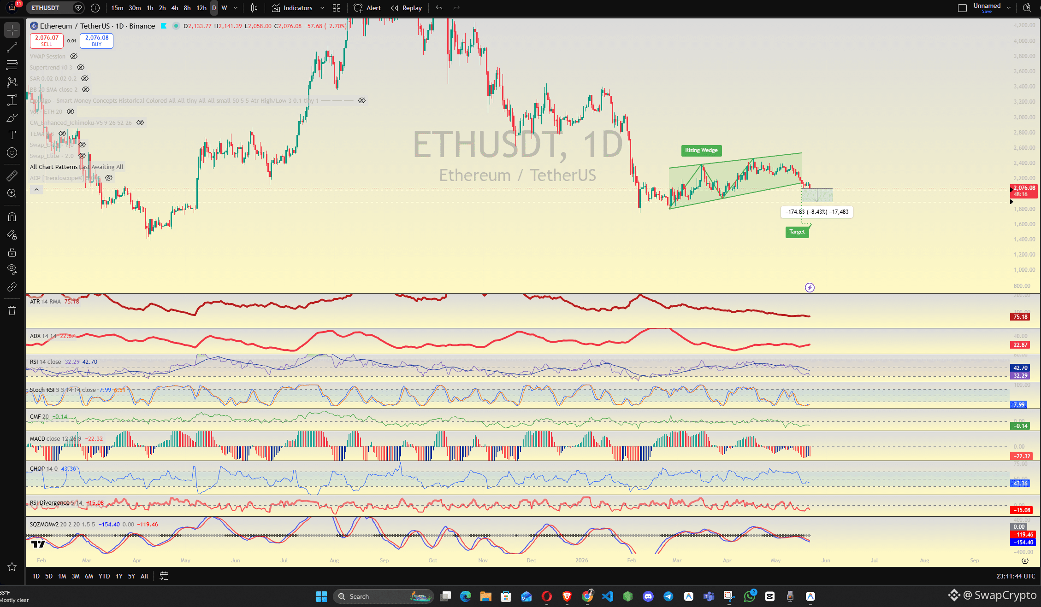Open Telegram from the taskbar
This screenshot has height=607, width=1041.
click(668, 596)
